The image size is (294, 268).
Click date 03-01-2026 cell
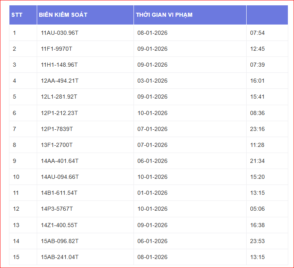pos(152,81)
